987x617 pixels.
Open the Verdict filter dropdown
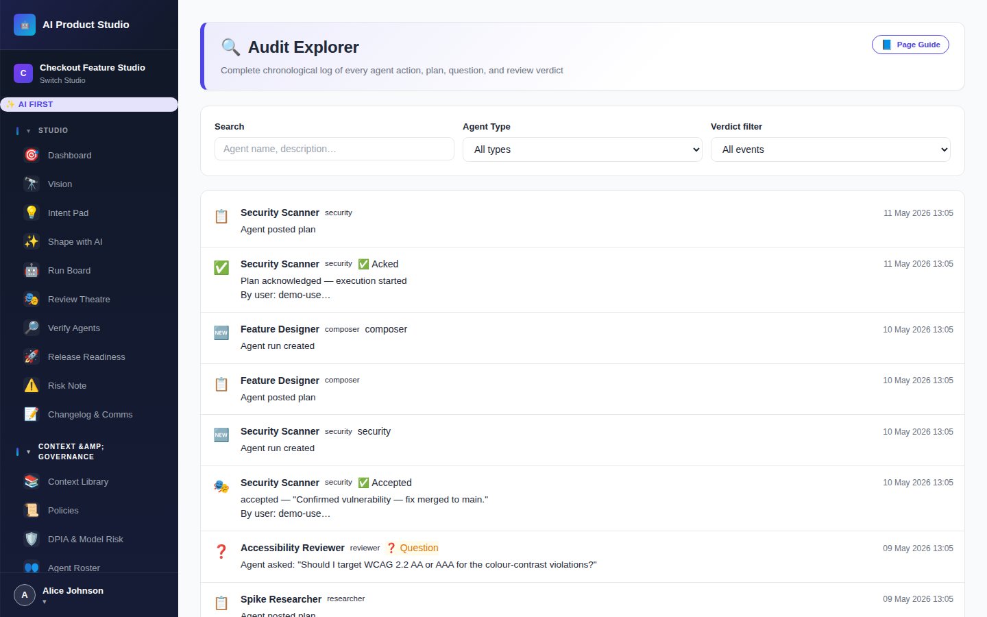831,149
